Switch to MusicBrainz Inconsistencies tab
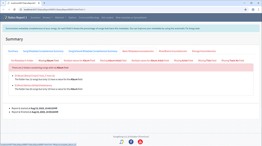This screenshot has height=146, width=262. [x=173, y=51]
